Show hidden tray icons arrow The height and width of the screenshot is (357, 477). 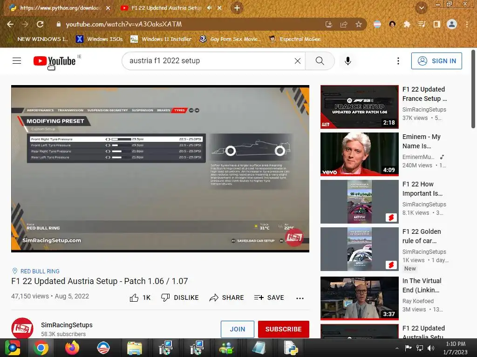[x=397, y=348]
